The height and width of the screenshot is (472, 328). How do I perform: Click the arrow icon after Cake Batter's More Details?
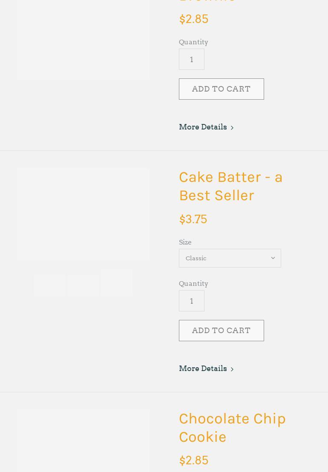click(232, 369)
